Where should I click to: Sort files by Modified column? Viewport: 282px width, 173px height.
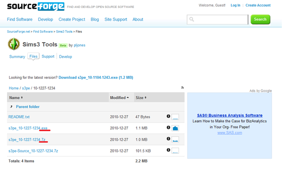click(x=119, y=98)
